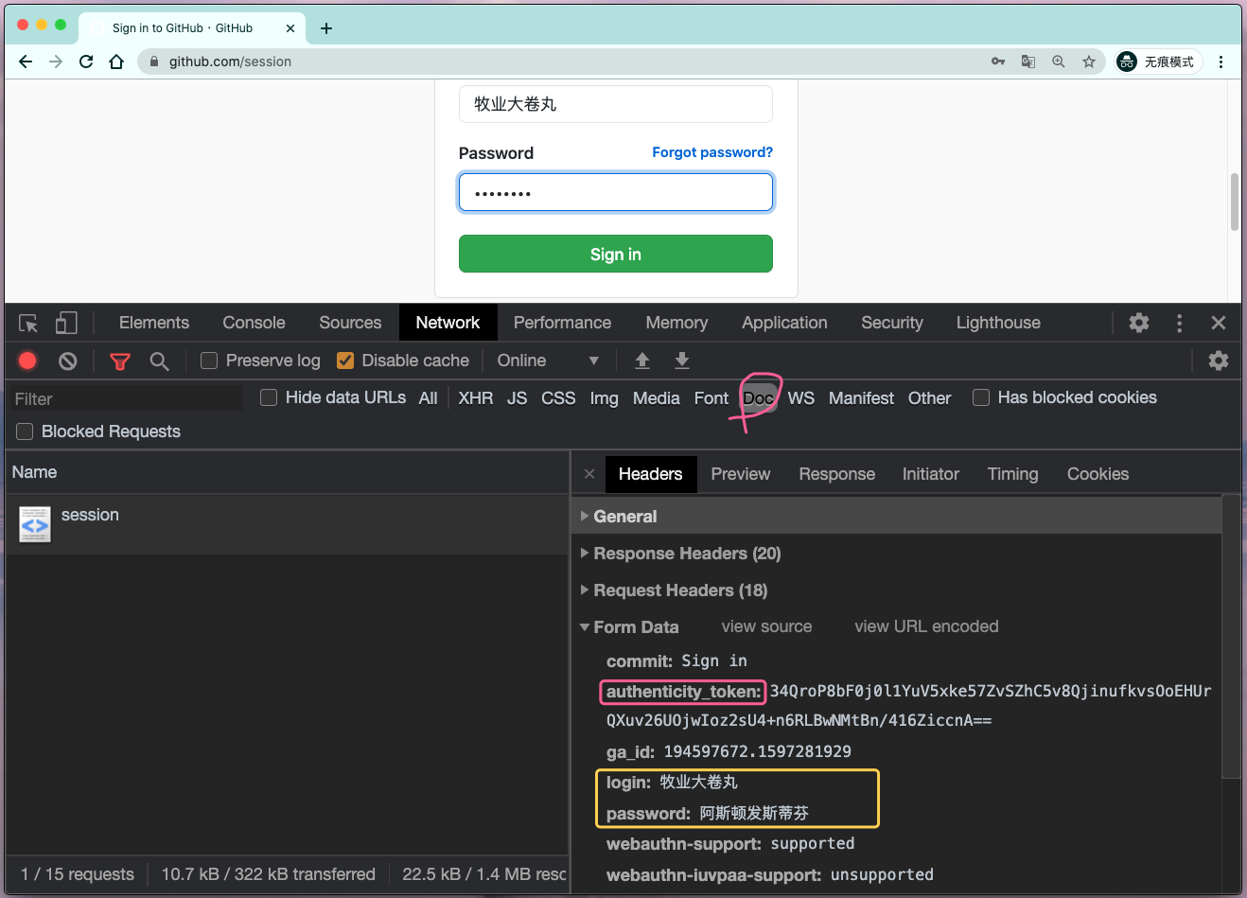The height and width of the screenshot is (898, 1247).
Task: Check Blocked Requests
Action: pyautogui.click(x=25, y=431)
